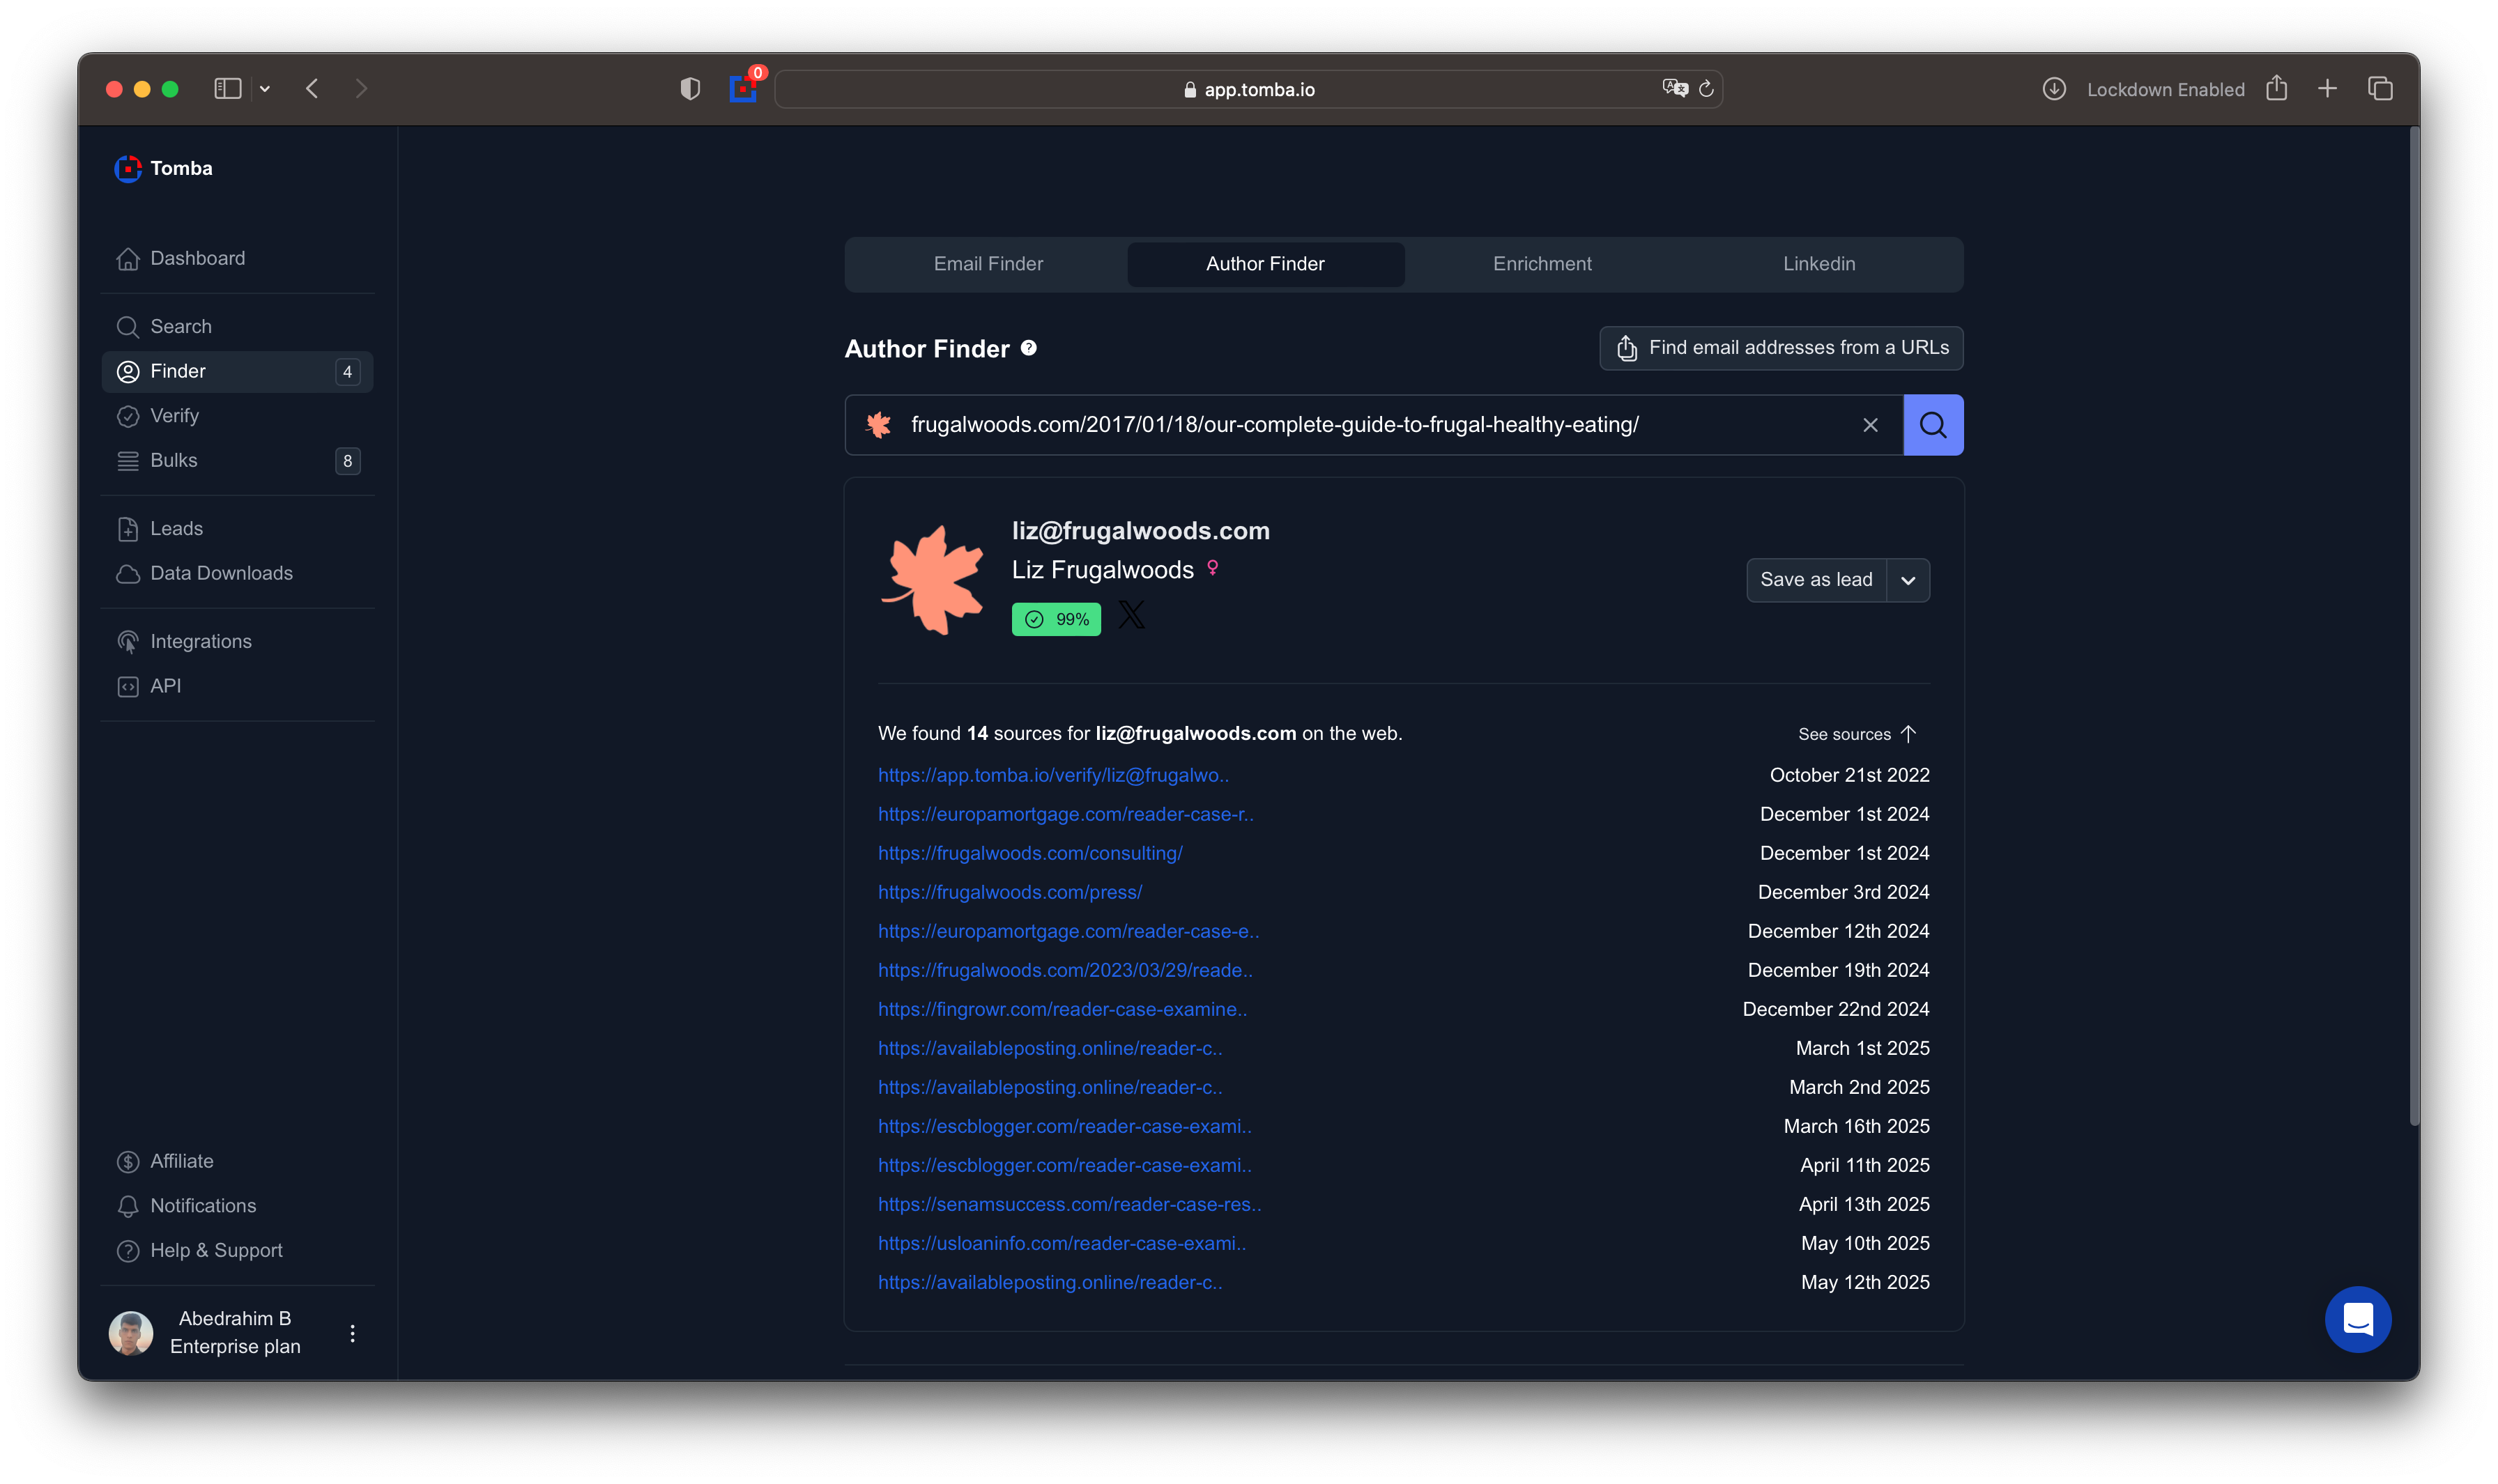Open availableposting.online link dated March 2nd 2025
The image size is (2498, 1484).
point(1050,1087)
